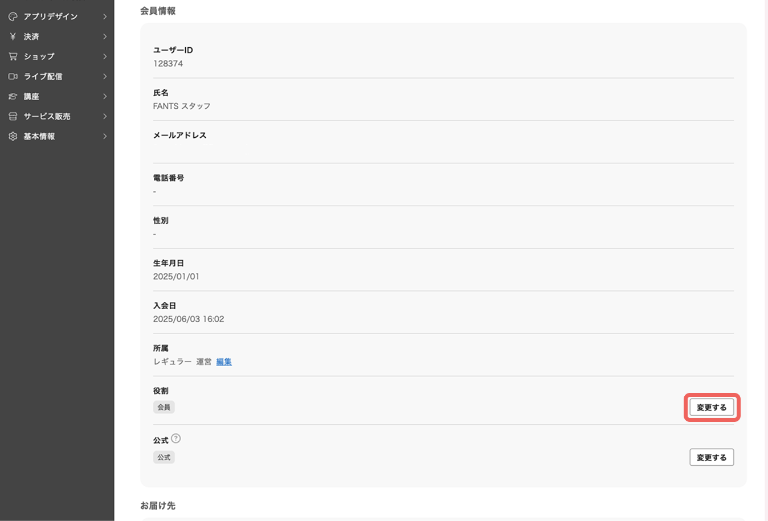Screen dimensions: 768x521
Task: Open the 決済 sidebar menu
Action: click(x=57, y=36)
